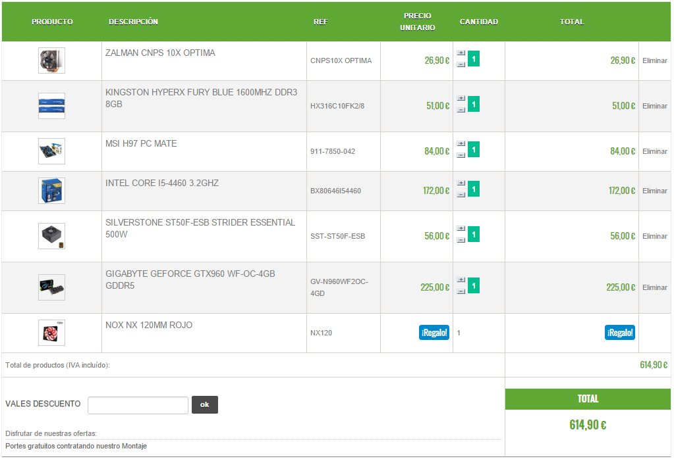Click the quantity box for Silverstone ST50F-ESB
The width and height of the screenshot is (674, 459).
(x=474, y=234)
